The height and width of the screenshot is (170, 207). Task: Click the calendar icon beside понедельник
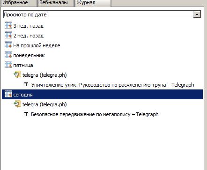pyautogui.click(x=8, y=55)
